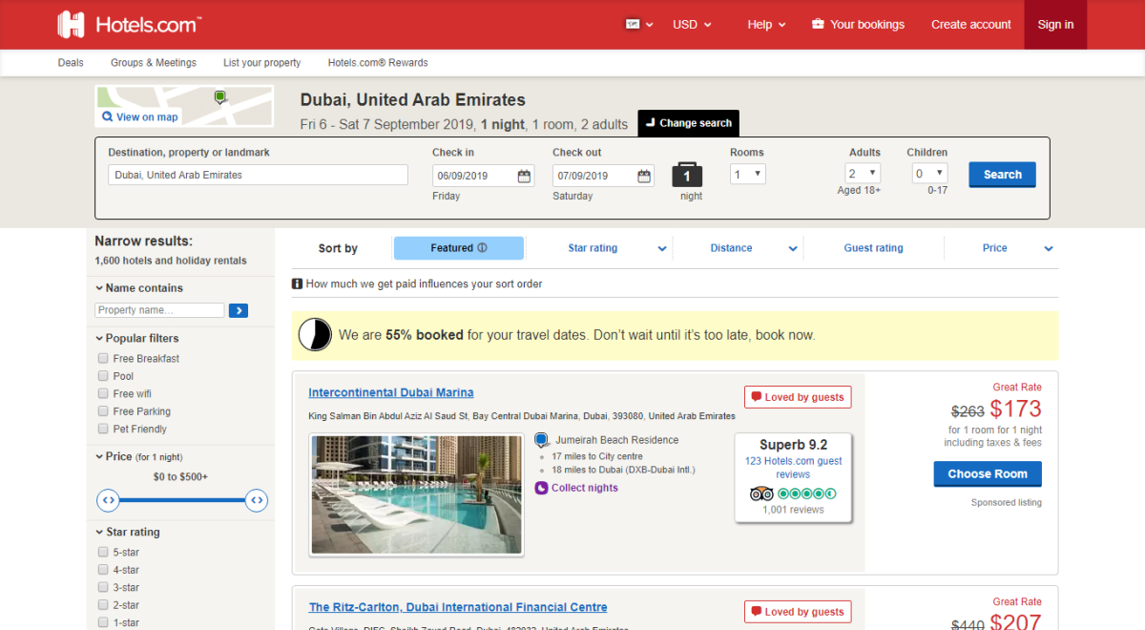Open the Deals menu item
This screenshot has width=1145, height=630.
71,63
